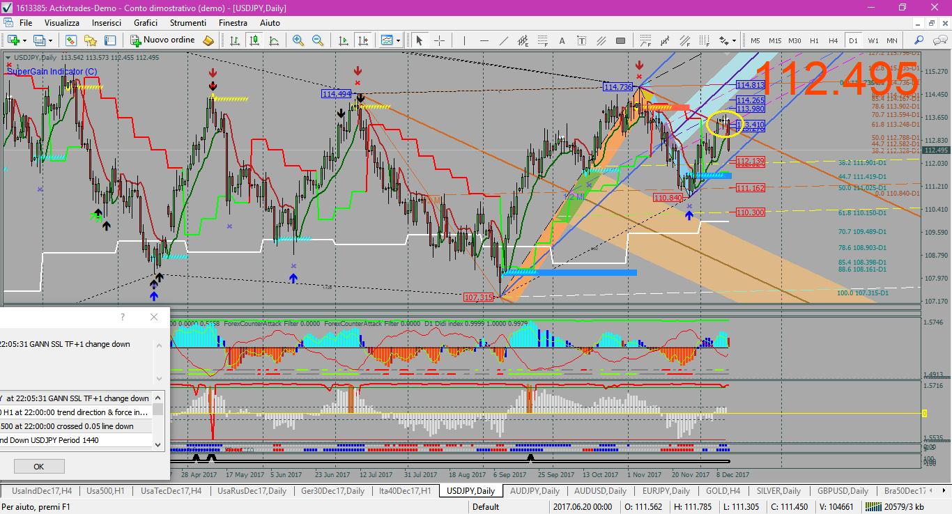Select 'Down USDJPY Period 1440' alert row
This screenshot has height=514, width=952.
[76, 440]
